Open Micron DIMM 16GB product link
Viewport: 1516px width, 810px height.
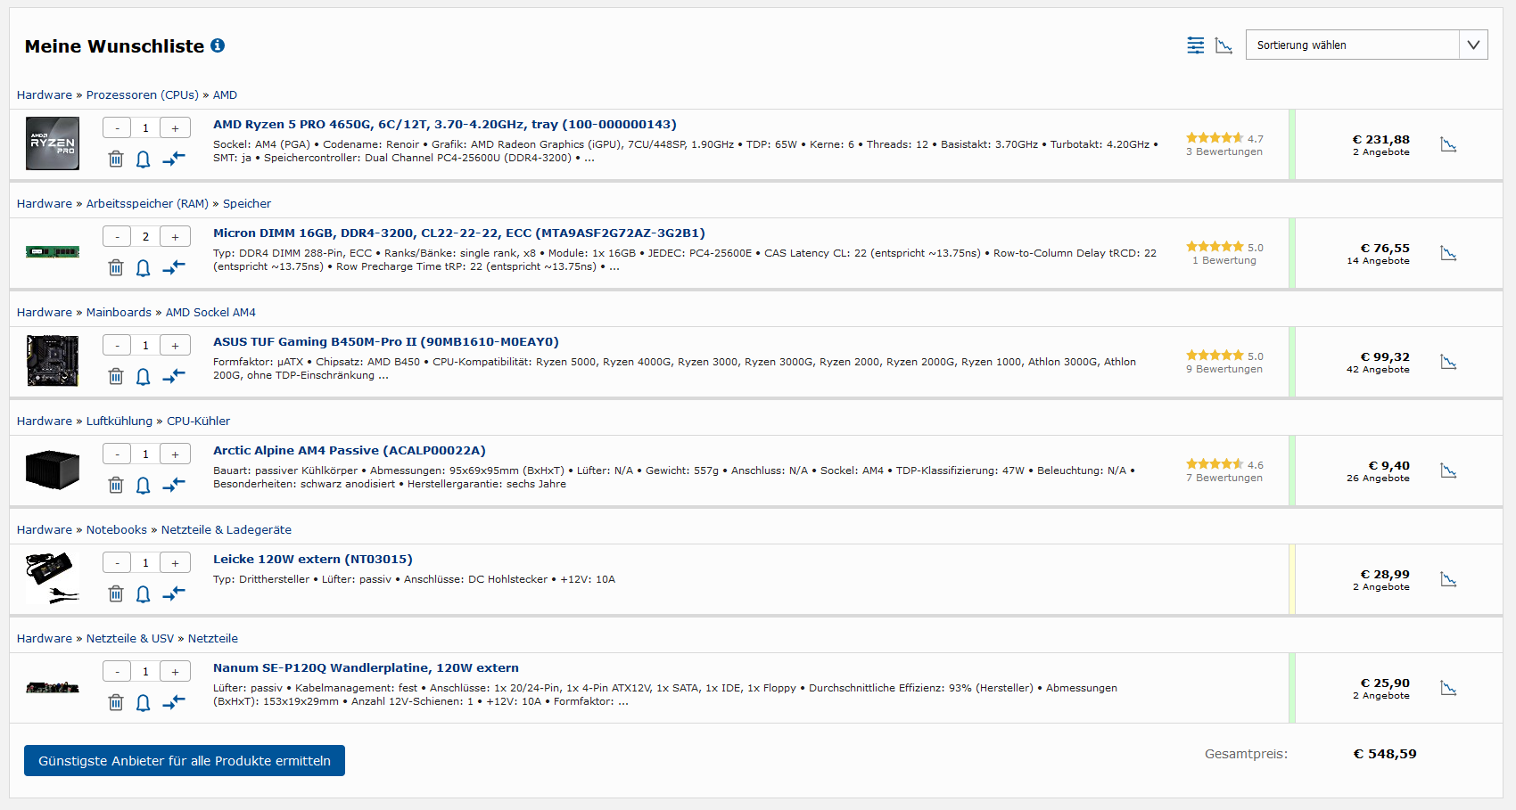(458, 233)
